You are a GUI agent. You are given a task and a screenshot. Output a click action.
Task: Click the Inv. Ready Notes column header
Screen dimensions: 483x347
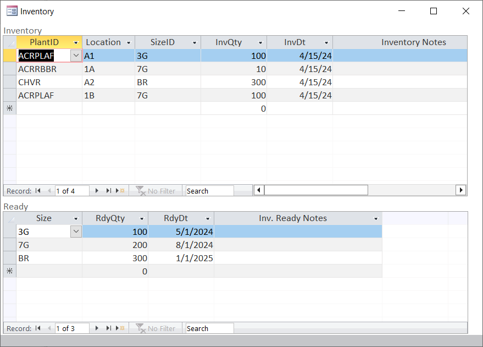point(292,218)
